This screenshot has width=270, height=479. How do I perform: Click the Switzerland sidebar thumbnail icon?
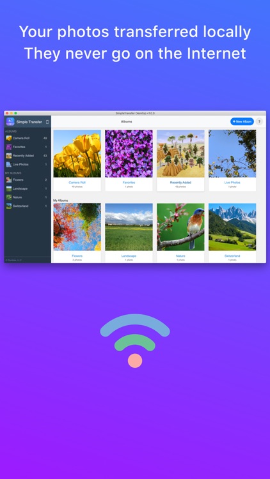(x=9, y=206)
